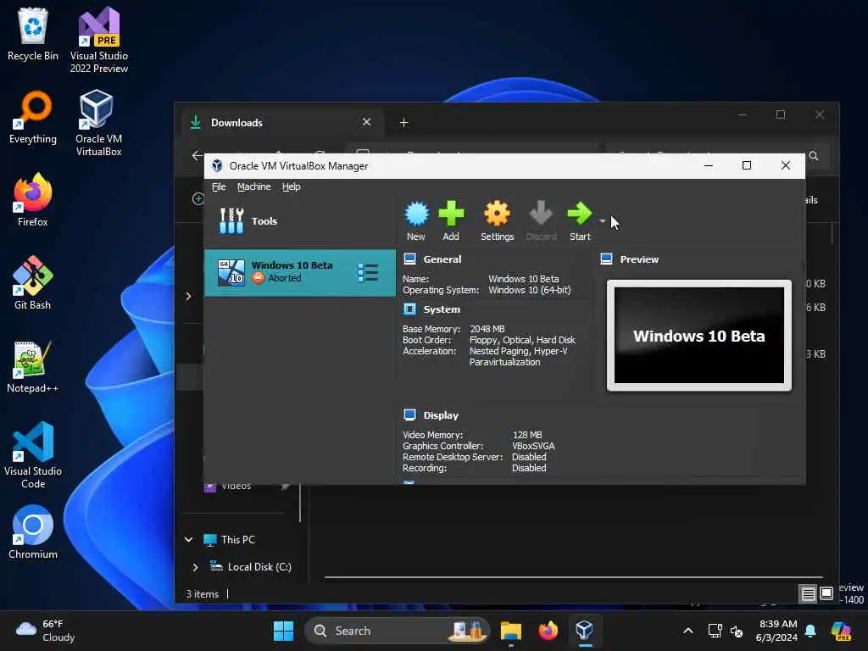Switch File Explorer to details view
Image resolution: width=868 pixels, height=651 pixels.
[808, 594]
